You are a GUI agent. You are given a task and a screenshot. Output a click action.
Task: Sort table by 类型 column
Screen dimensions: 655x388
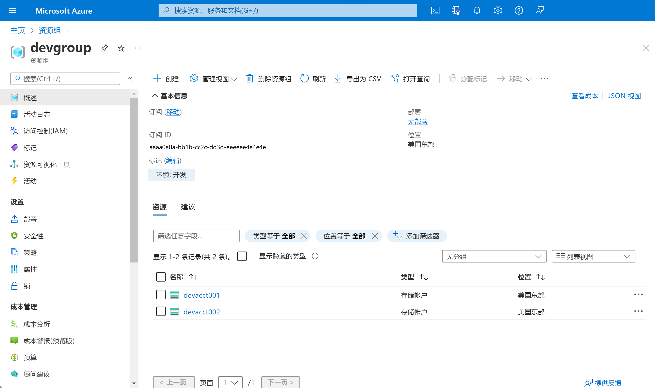click(x=414, y=277)
